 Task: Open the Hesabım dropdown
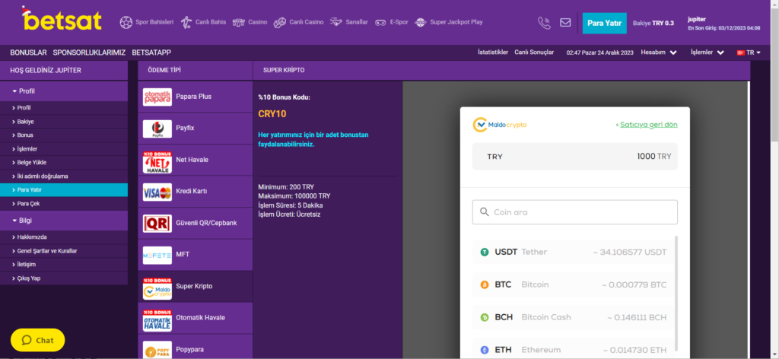coord(658,52)
